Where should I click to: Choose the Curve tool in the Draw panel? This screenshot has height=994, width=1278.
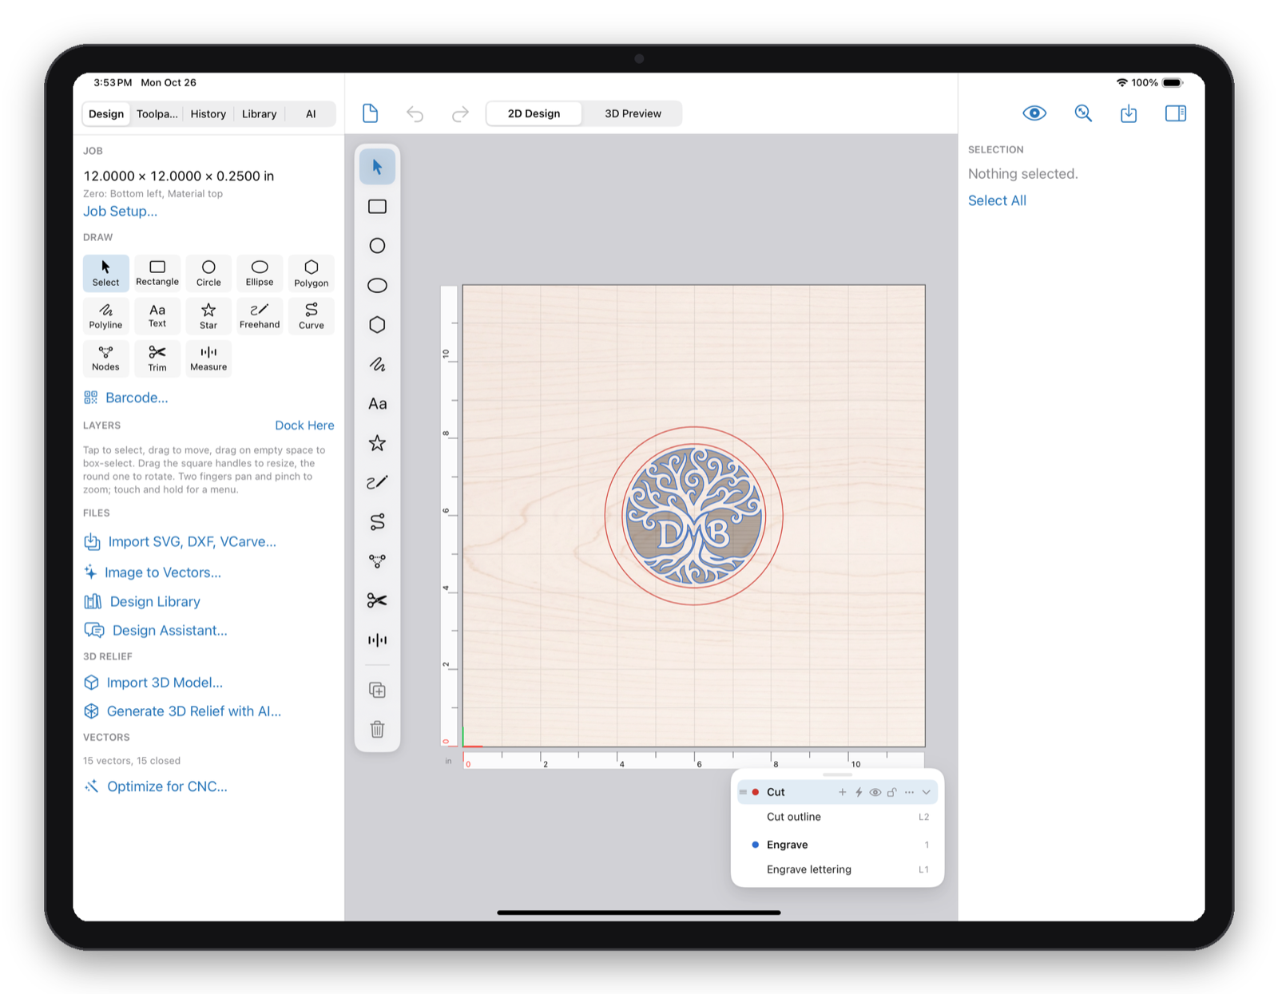(311, 315)
